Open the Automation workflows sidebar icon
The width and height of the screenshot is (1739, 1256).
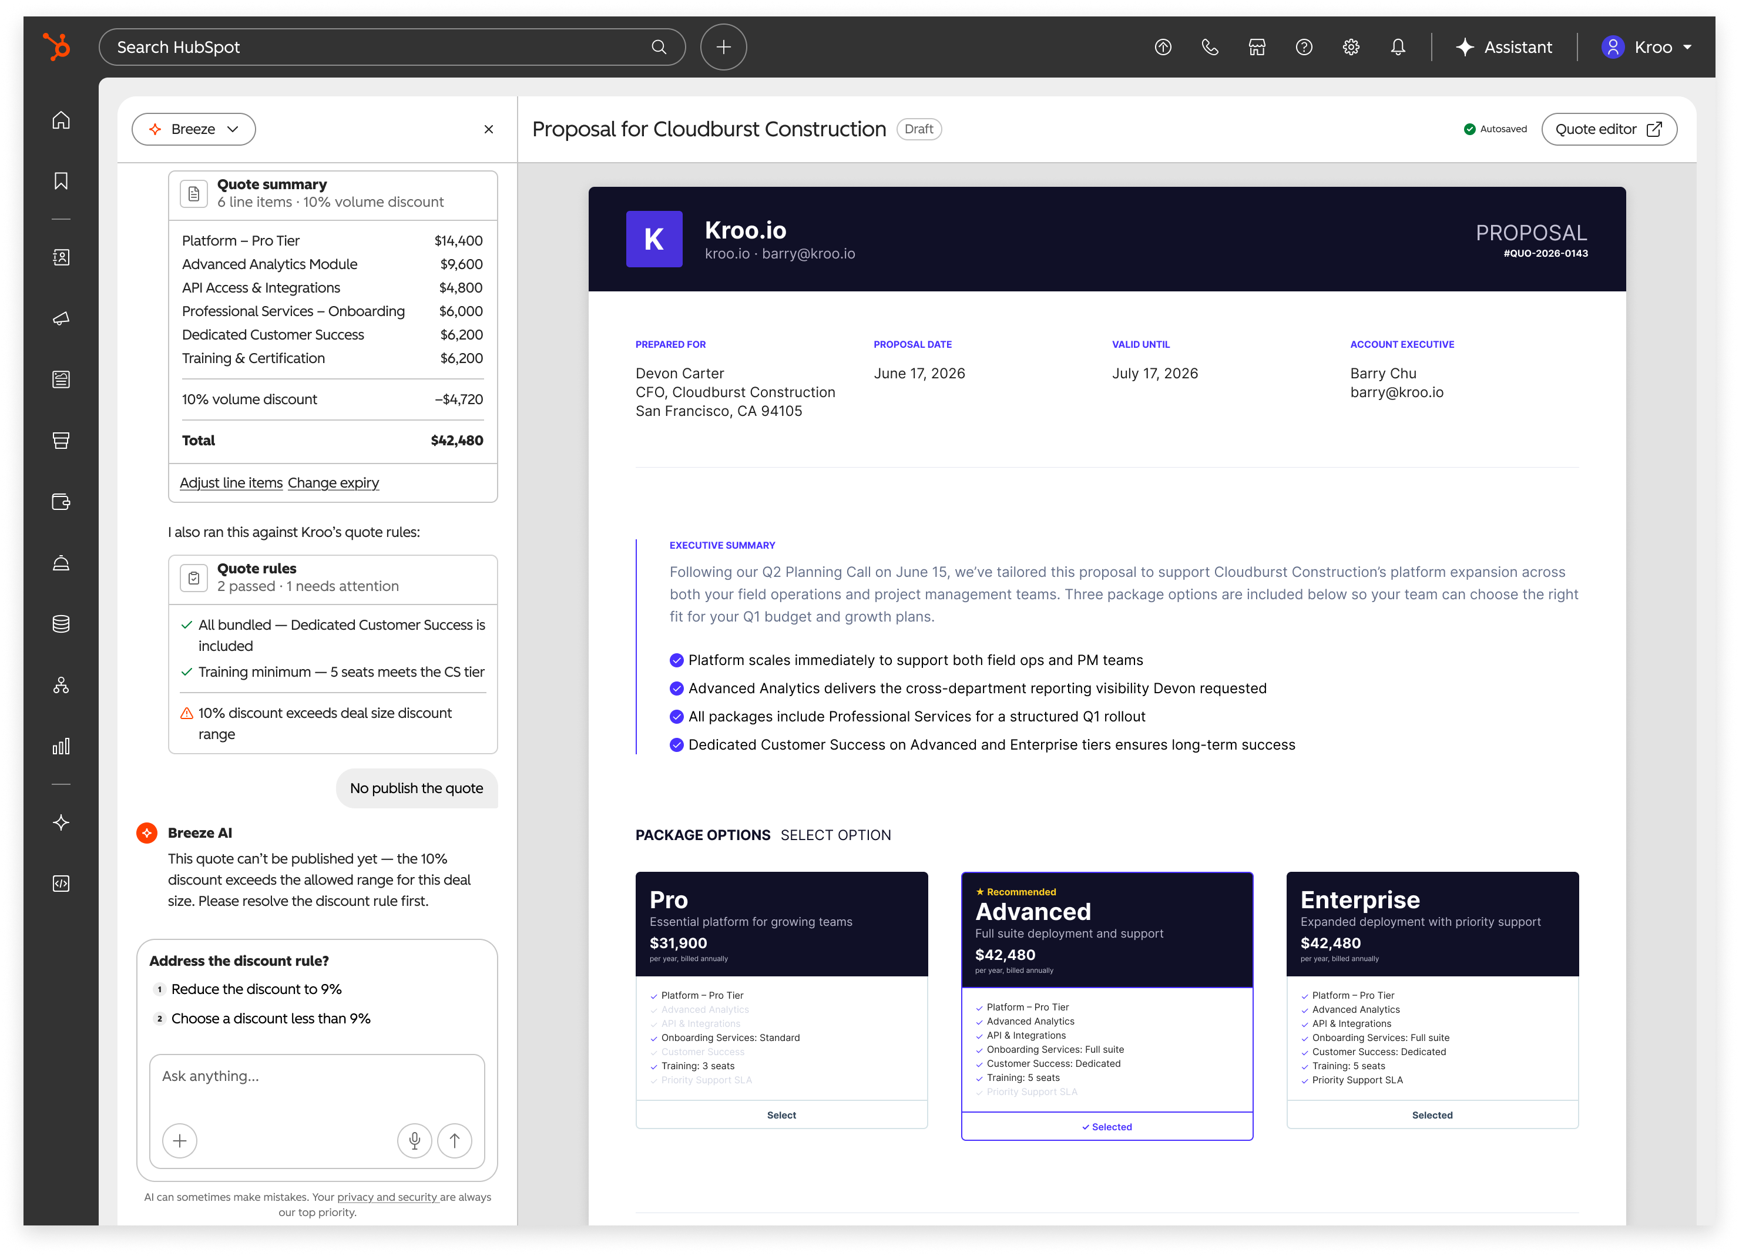pos(61,685)
